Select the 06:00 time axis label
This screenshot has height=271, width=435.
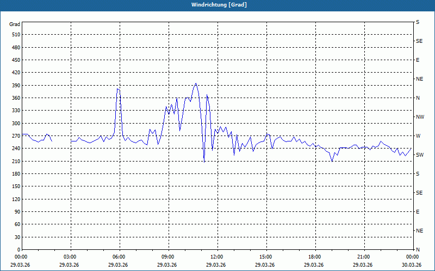click(119, 256)
